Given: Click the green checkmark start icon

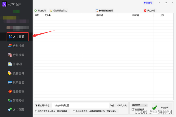Looking at the screenshot, I should 155,107.
